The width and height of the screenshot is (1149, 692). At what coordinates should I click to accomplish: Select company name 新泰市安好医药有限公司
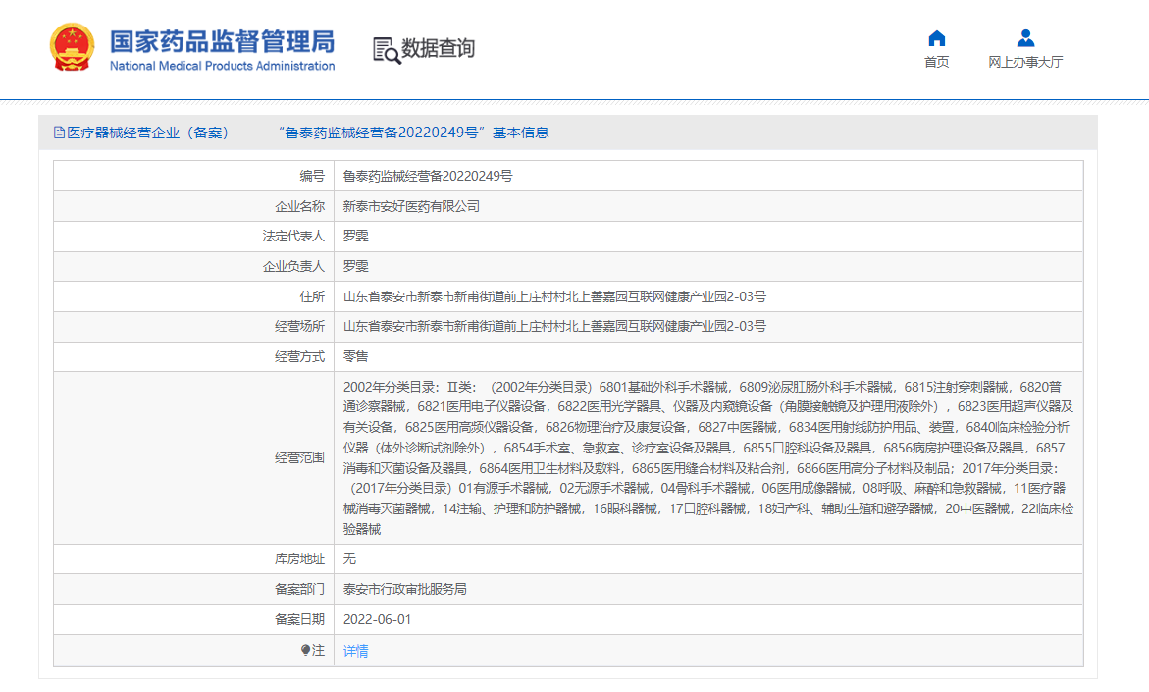point(411,207)
